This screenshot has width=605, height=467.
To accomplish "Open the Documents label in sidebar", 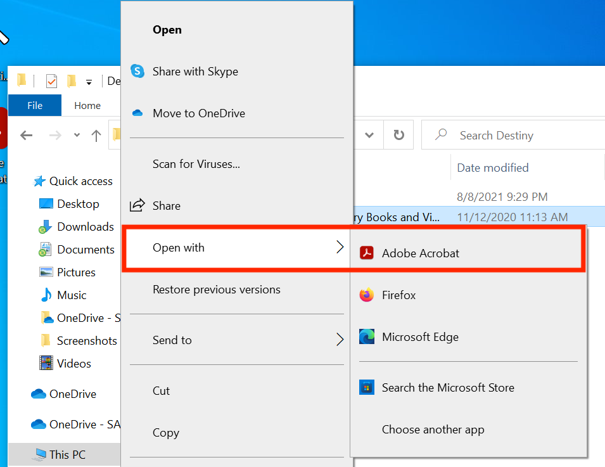I will [86, 249].
